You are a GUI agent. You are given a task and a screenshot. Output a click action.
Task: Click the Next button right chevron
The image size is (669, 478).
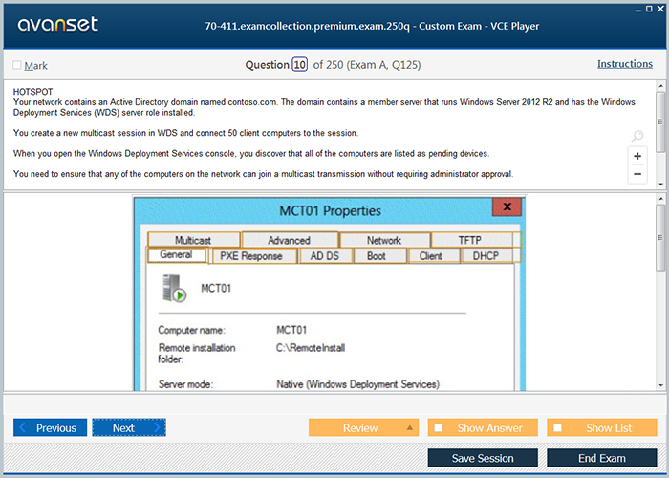click(x=157, y=427)
